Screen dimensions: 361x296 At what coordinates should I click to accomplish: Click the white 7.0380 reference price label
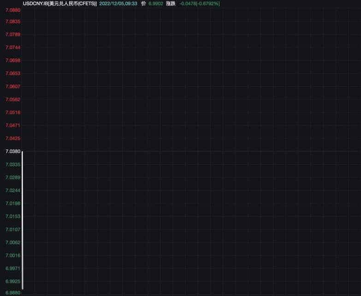tap(13, 151)
